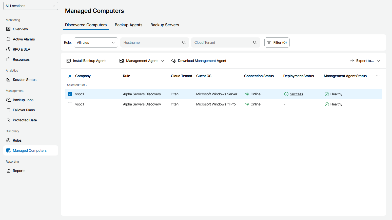Screen dimensions: 392x220
Task: Expand the All rules dropdown
Action: (x=96, y=42)
